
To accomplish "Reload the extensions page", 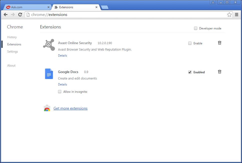I will pyautogui.click(x=20, y=15).
